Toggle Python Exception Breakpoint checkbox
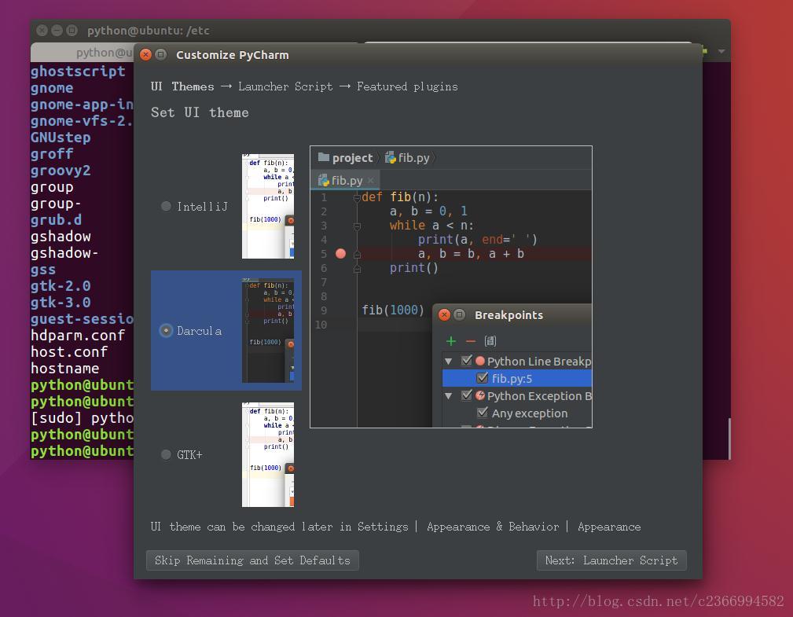Screen dimensions: 793x617 click(466, 395)
